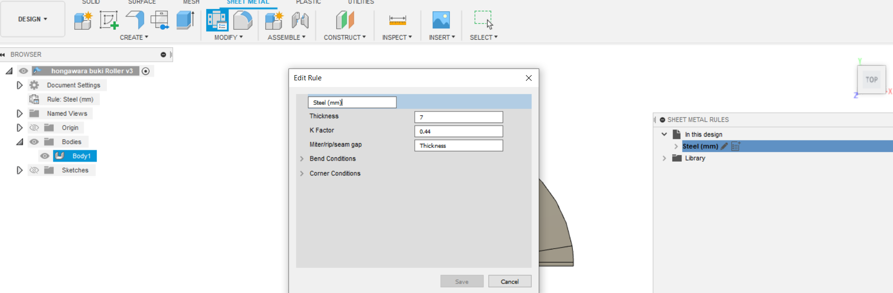Click the In this design document icon
The width and height of the screenshot is (893, 293).
(677, 134)
